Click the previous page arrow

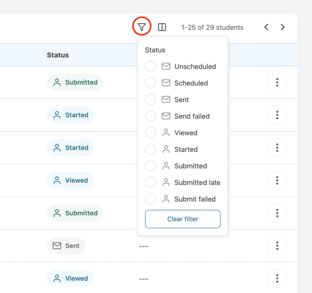click(x=266, y=27)
